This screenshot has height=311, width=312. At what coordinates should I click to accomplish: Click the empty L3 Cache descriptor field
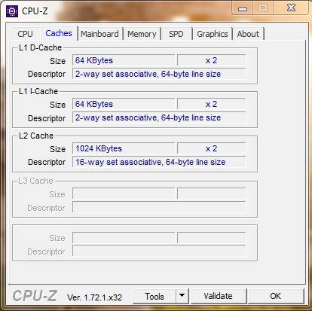pos(159,207)
